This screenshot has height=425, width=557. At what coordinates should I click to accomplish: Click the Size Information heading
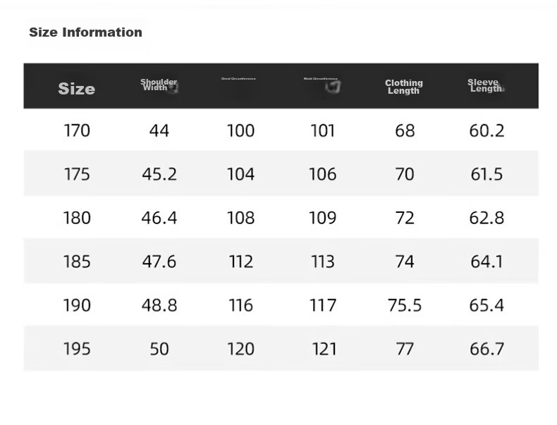pyautogui.click(x=85, y=32)
